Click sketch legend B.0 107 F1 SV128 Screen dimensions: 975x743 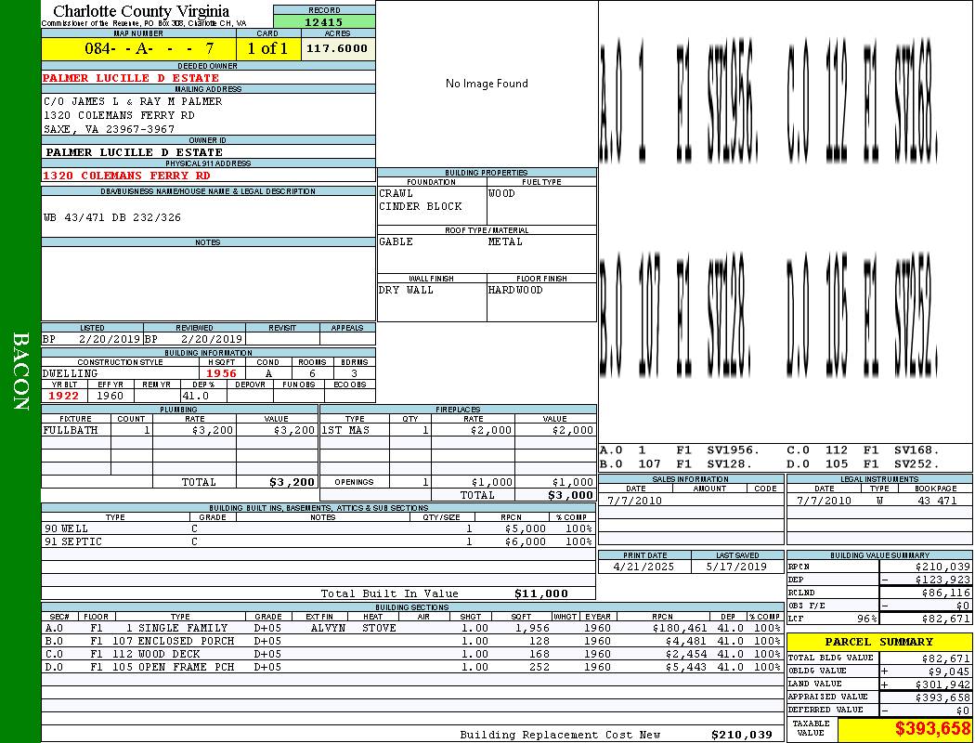(x=676, y=463)
